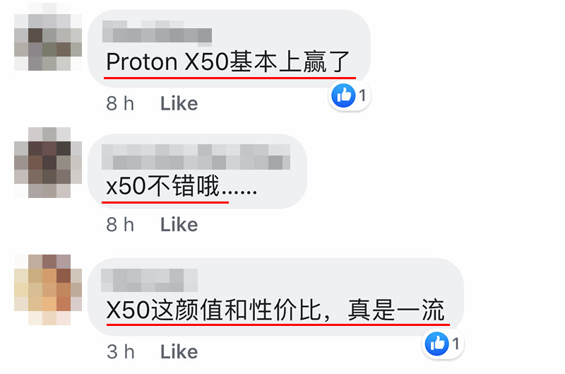View reaction count '1' on the '真是一流' comment

click(x=456, y=344)
